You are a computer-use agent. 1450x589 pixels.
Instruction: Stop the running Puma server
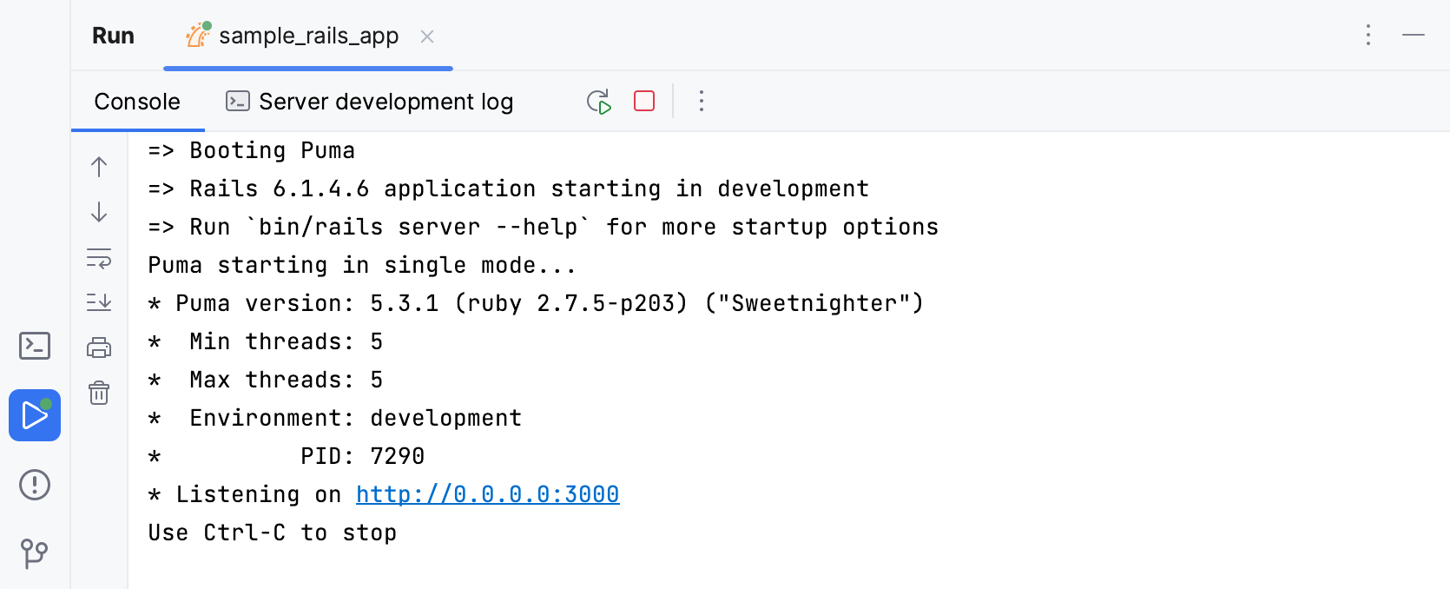coord(643,101)
